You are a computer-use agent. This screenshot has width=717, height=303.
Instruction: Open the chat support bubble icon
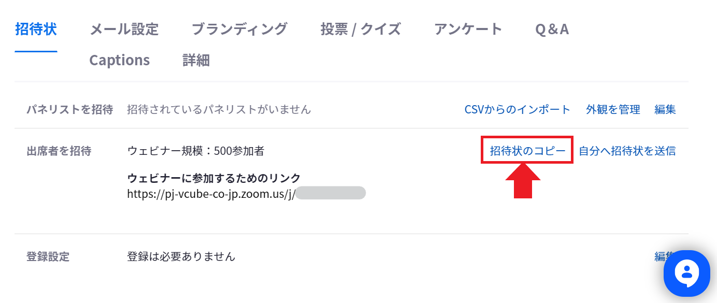point(687,274)
